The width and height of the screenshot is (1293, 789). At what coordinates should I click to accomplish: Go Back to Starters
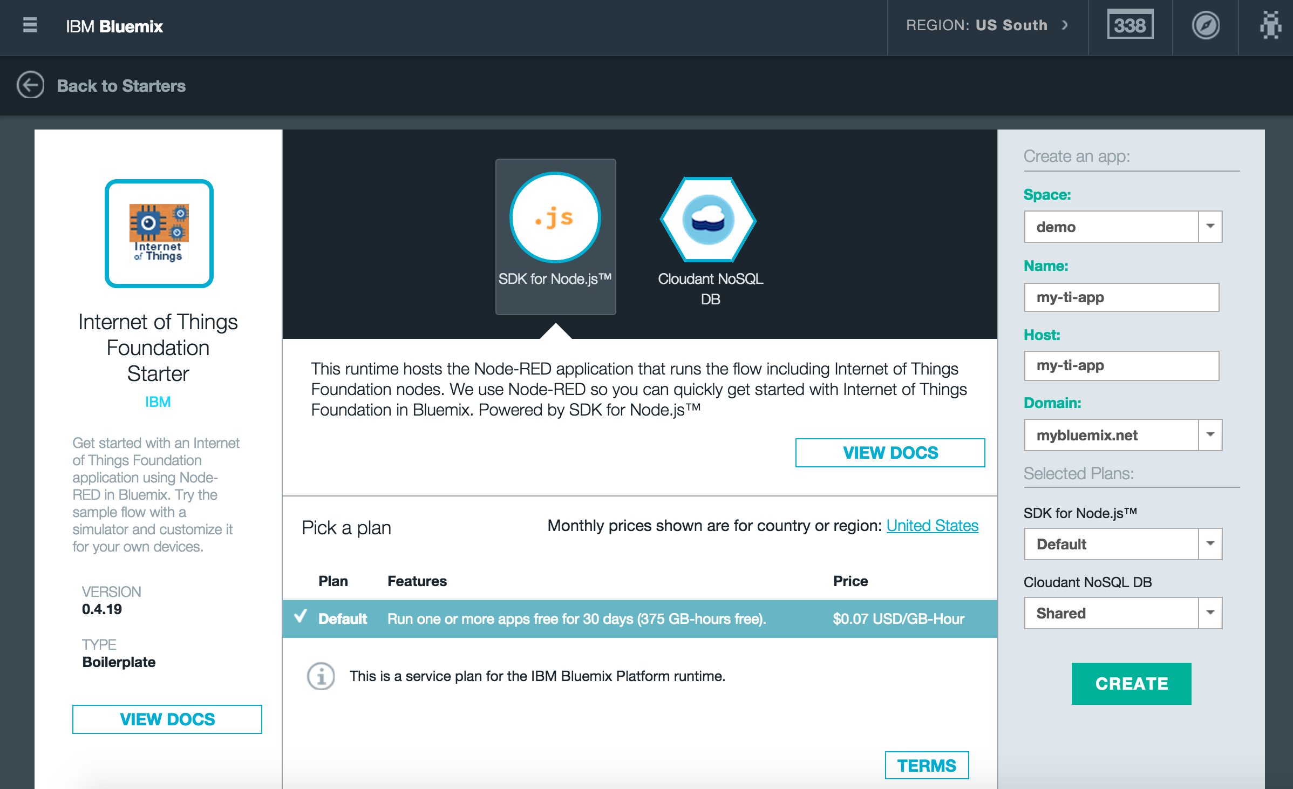(121, 86)
